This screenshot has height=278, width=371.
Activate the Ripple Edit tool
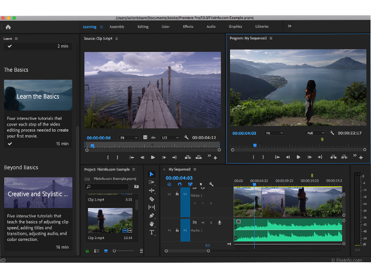pyautogui.click(x=152, y=190)
